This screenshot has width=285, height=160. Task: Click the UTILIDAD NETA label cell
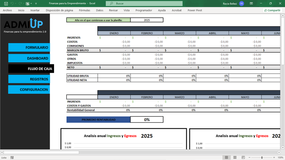(82, 80)
